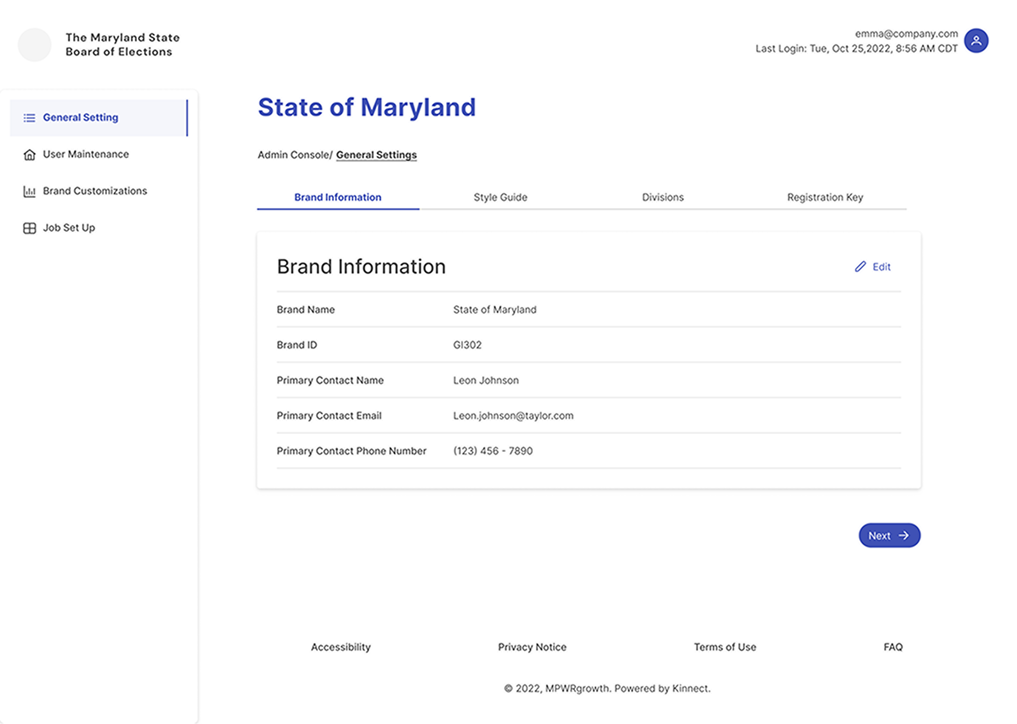Viewport: 1017px width, 724px height.
Task: Click the Terms of Use link
Action: tap(725, 647)
